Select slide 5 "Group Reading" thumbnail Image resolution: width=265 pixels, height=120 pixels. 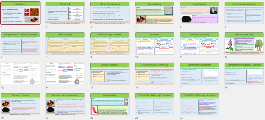pos(200,13)
